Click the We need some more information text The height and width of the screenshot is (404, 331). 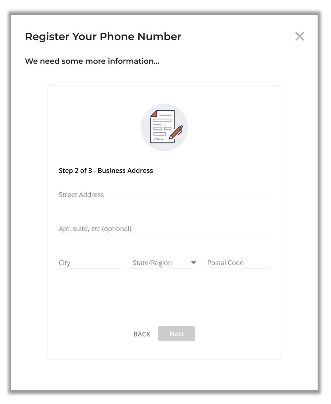92,61
